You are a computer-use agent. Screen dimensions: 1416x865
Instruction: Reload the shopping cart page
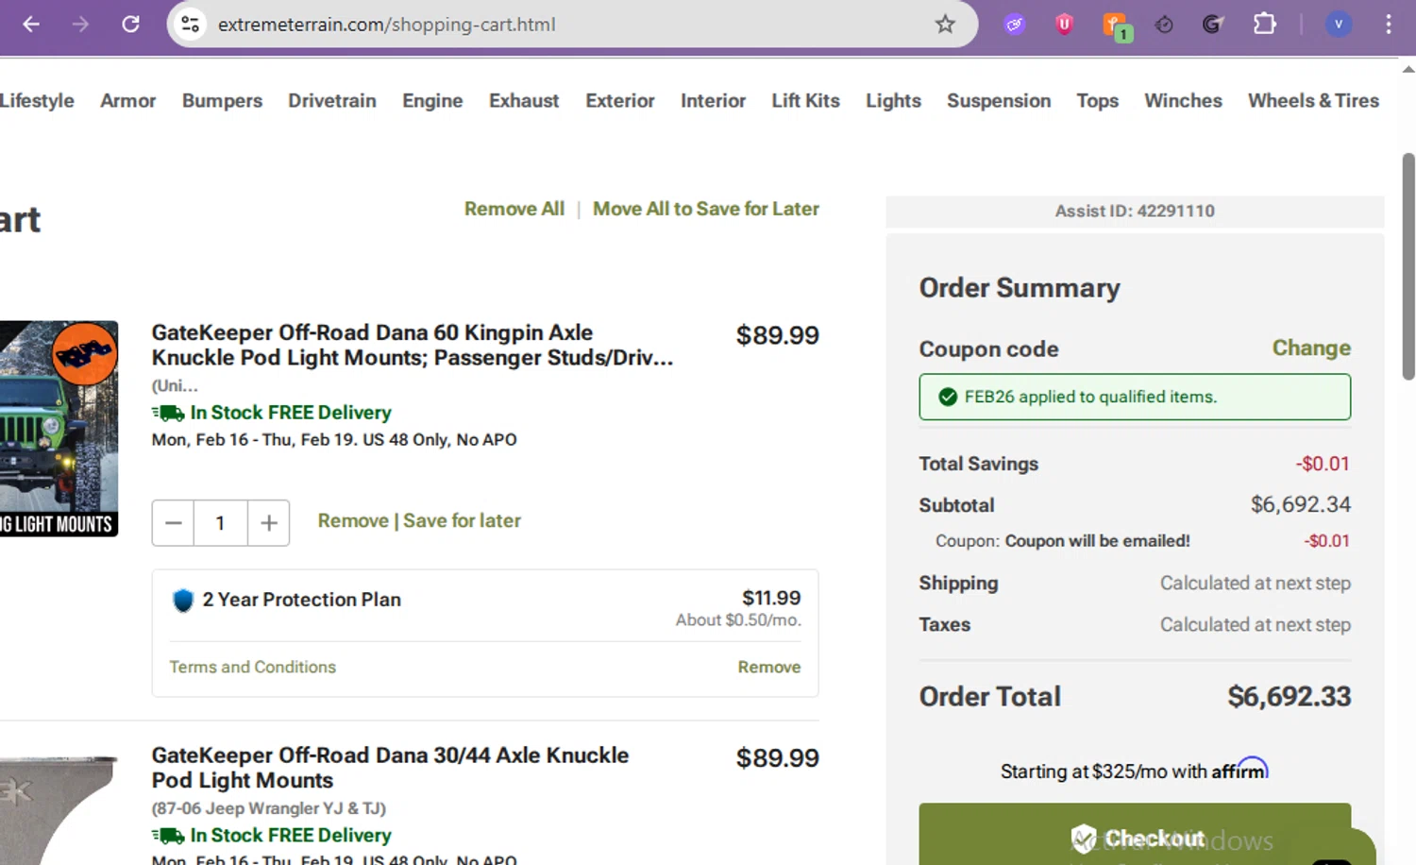(x=130, y=25)
